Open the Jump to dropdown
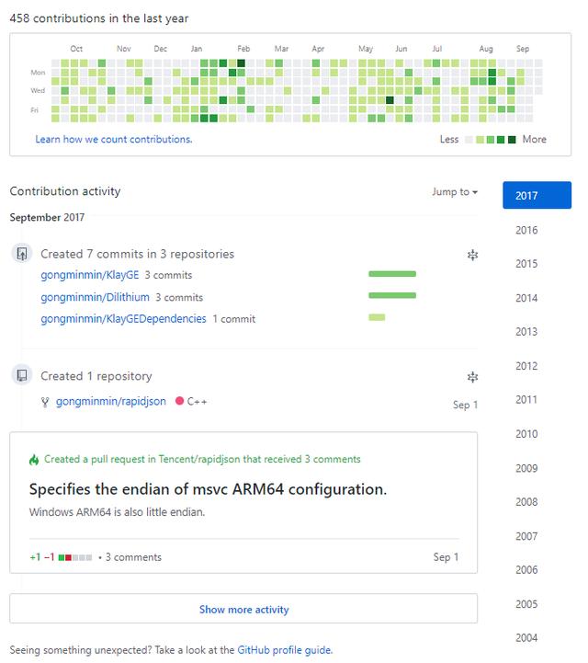 (x=455, y=192)
